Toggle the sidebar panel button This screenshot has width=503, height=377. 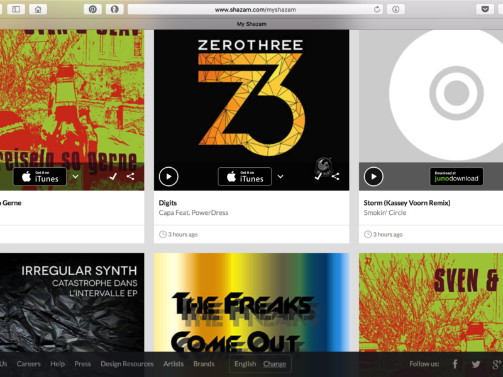pos(16,9)
